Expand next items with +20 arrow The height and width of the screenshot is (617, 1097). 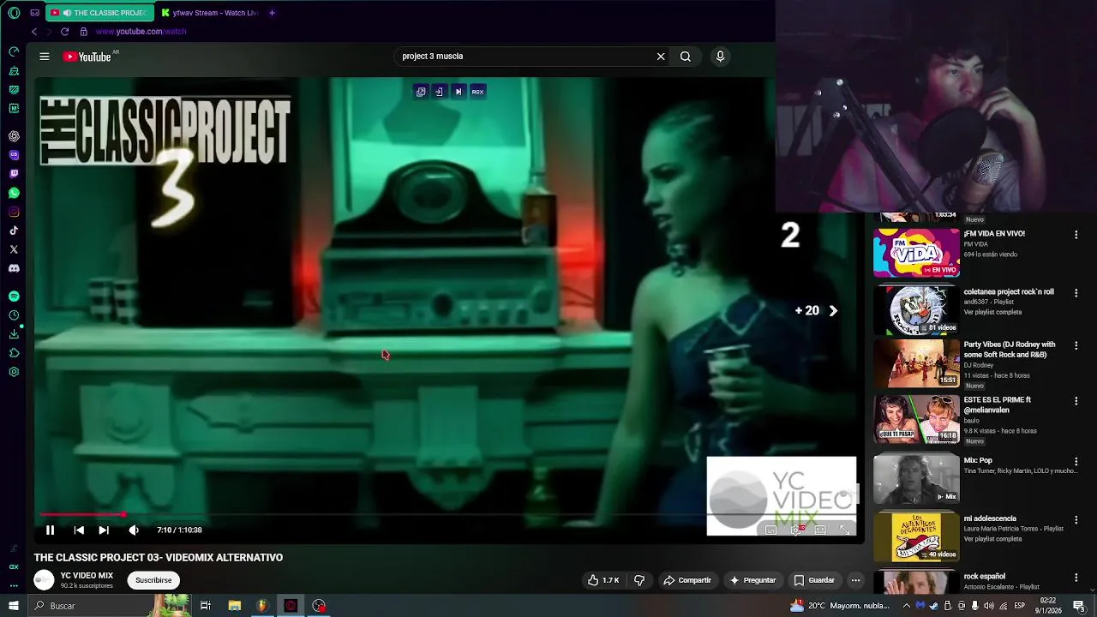click(832, 311)
